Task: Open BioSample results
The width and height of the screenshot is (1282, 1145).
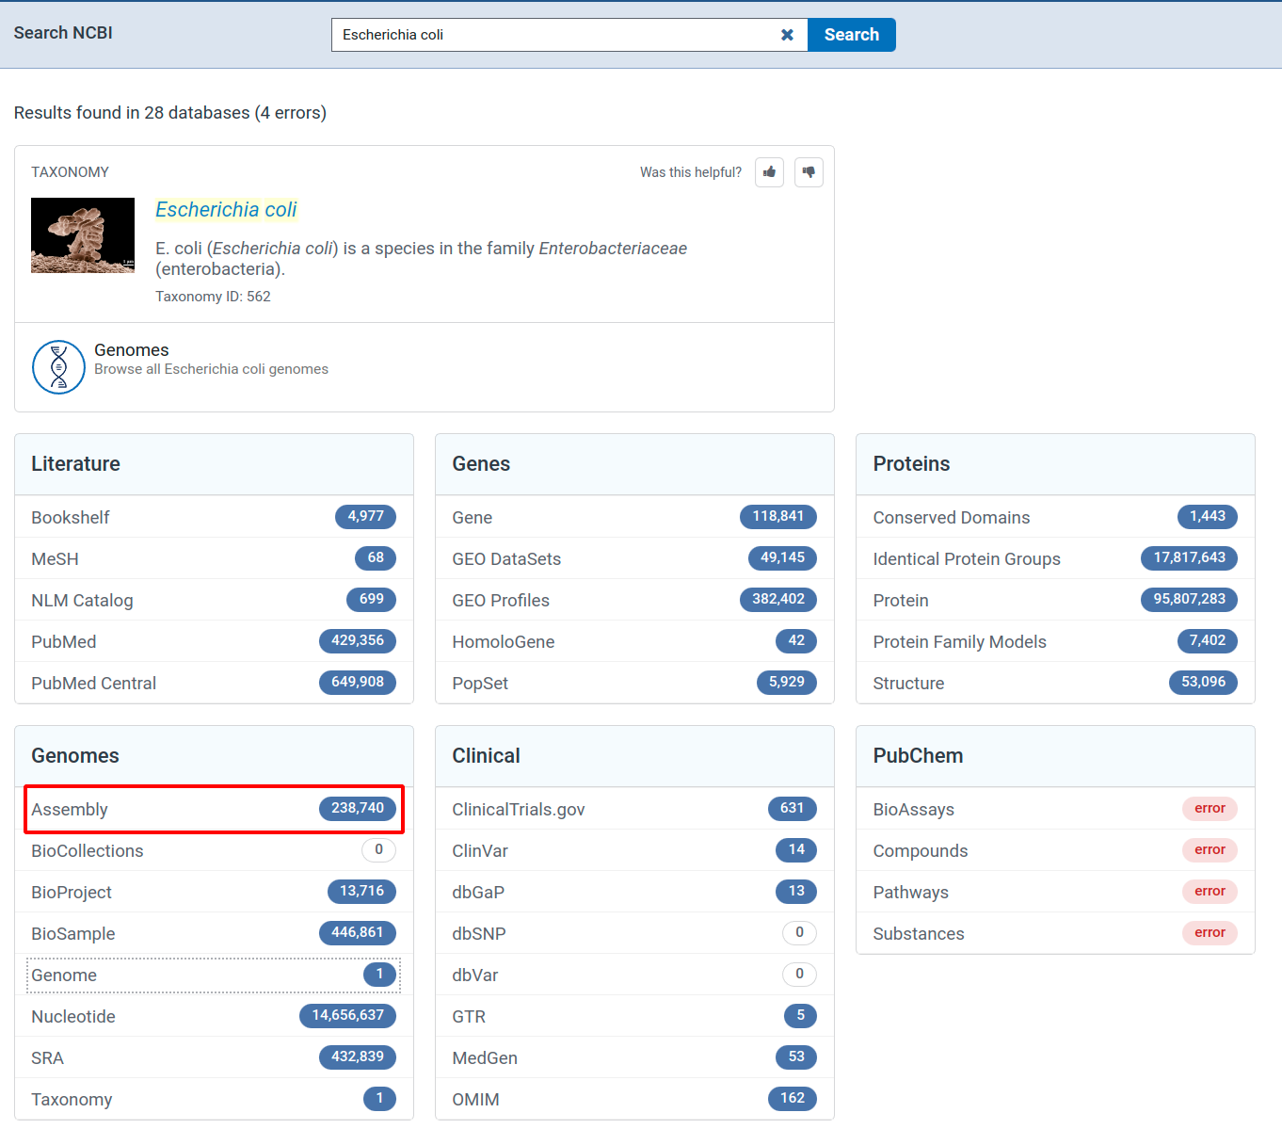Action: coord(214,933)
